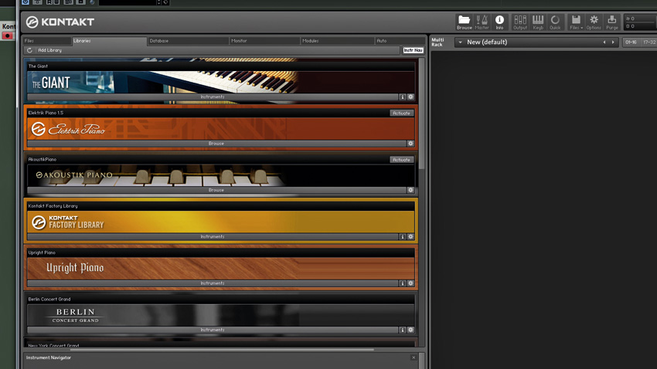The width and height of the screenshot is (657, 369).
Task: Toggle the Instr Nav button
Action: coord(414,50)
